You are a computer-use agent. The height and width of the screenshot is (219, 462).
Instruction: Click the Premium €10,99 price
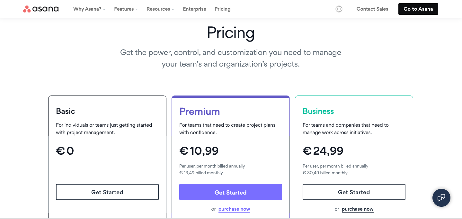point(199,151)
